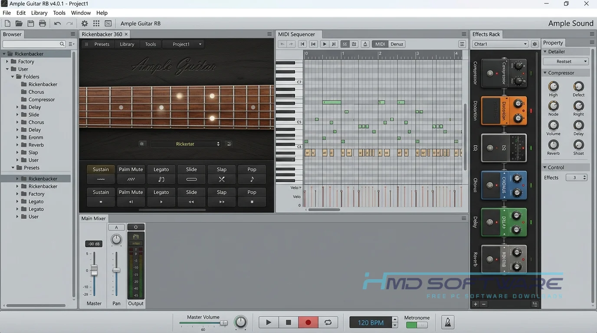Toggle the Reverb pedal power indicator
The width and height of the screenshot is (597, 333).
pos(531,259)
